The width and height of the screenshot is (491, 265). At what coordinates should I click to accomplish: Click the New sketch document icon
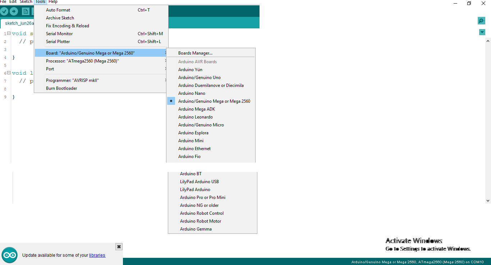point(26,11)
